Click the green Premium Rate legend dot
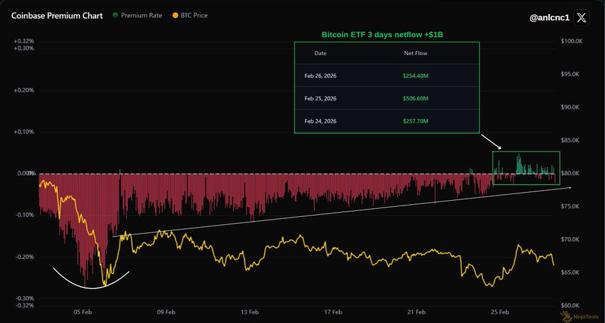The width and height of the screenshot is (605, 323). coord(116,15)
